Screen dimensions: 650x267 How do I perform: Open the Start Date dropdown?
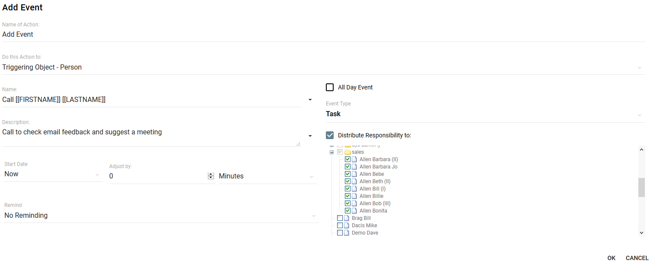coord(97,175)
